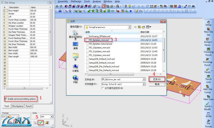Create new folder in open dialog
Screen dimensions: 214x128
tap(143, 27)
